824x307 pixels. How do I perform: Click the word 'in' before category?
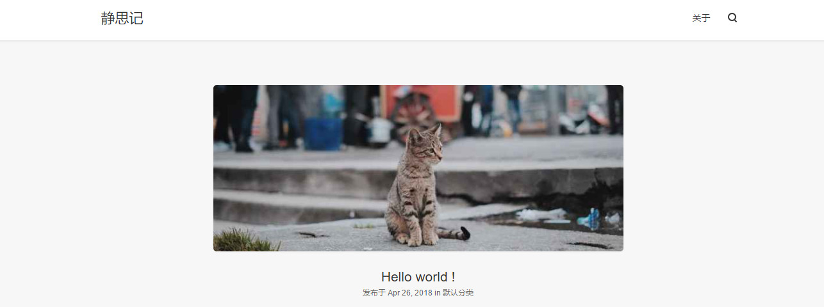tap(438, 293)
